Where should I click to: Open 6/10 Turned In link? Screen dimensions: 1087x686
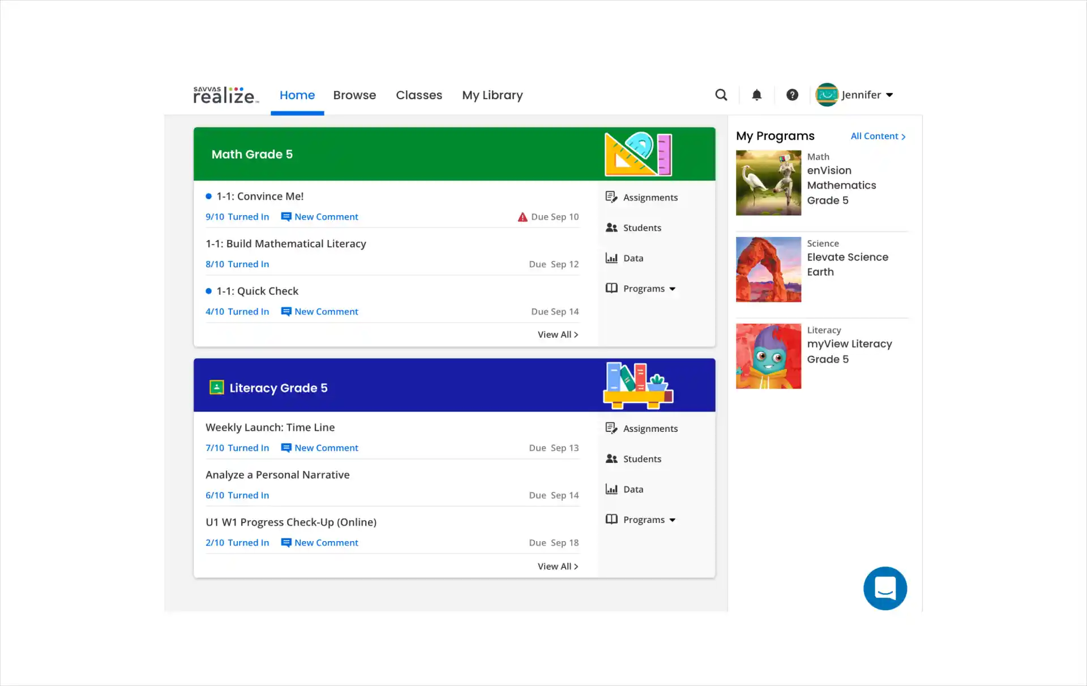pos(237,495)
